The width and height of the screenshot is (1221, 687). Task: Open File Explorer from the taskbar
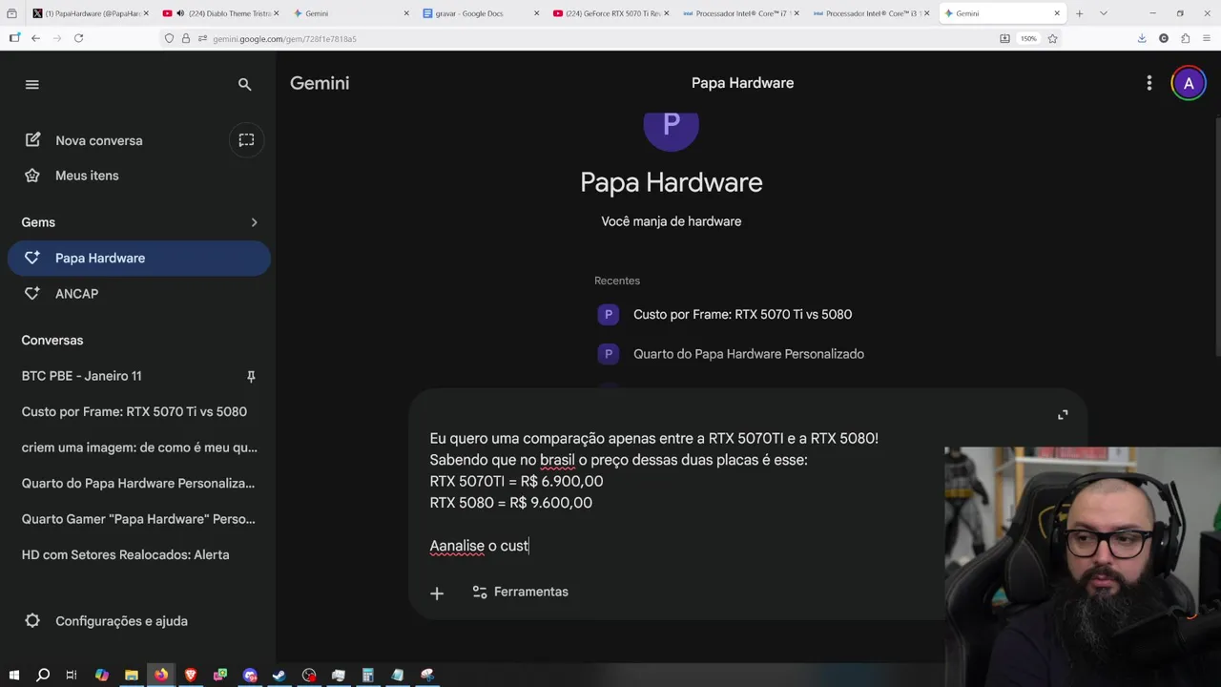click(x=132, y=676)
